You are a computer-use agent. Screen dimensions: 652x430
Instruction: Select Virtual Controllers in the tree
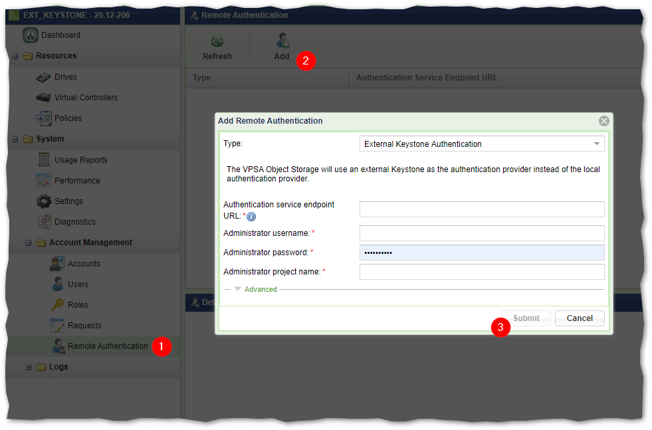[86, 98]
